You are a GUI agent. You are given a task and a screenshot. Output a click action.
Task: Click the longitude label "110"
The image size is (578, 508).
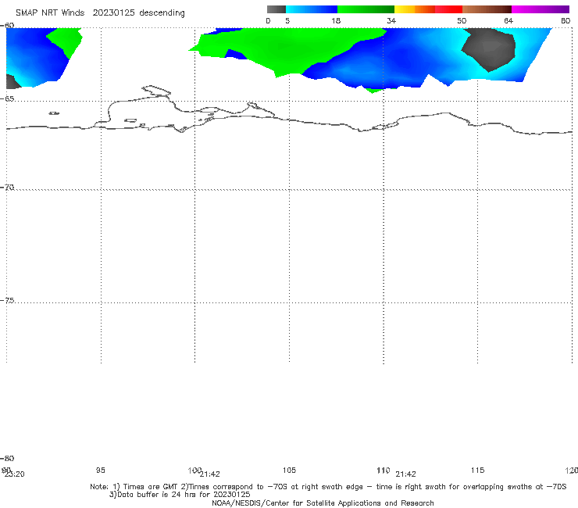coord(384,470)
